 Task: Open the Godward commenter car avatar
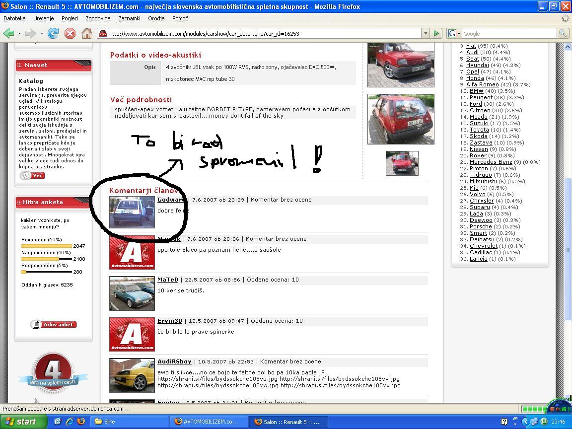pos(132,213)
